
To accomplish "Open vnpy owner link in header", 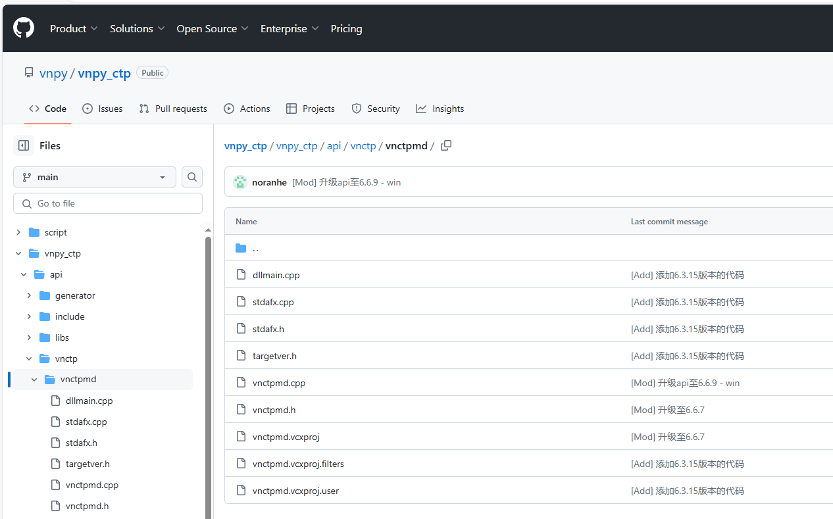I will (x=53, y=73).
